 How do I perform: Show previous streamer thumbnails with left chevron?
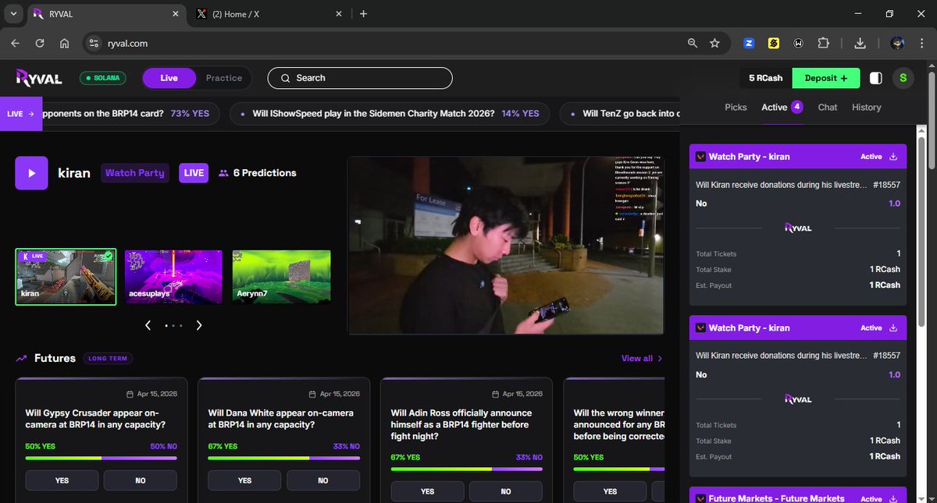(x=148, y=325)
